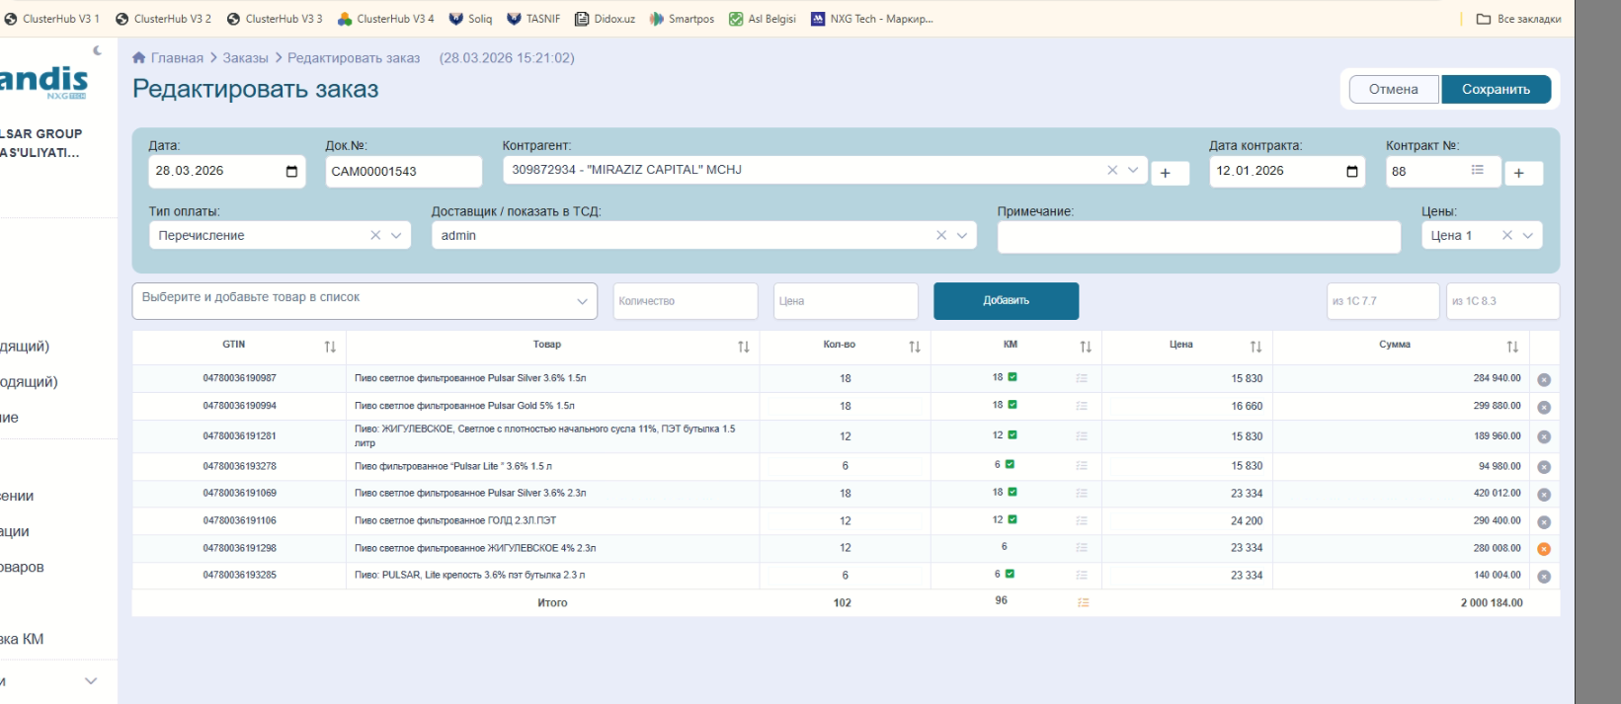The width and height of the screenshot is (1621, 704).
Task: Sort table by the GTIN column arrows
Action: click(x=330, y=347)
